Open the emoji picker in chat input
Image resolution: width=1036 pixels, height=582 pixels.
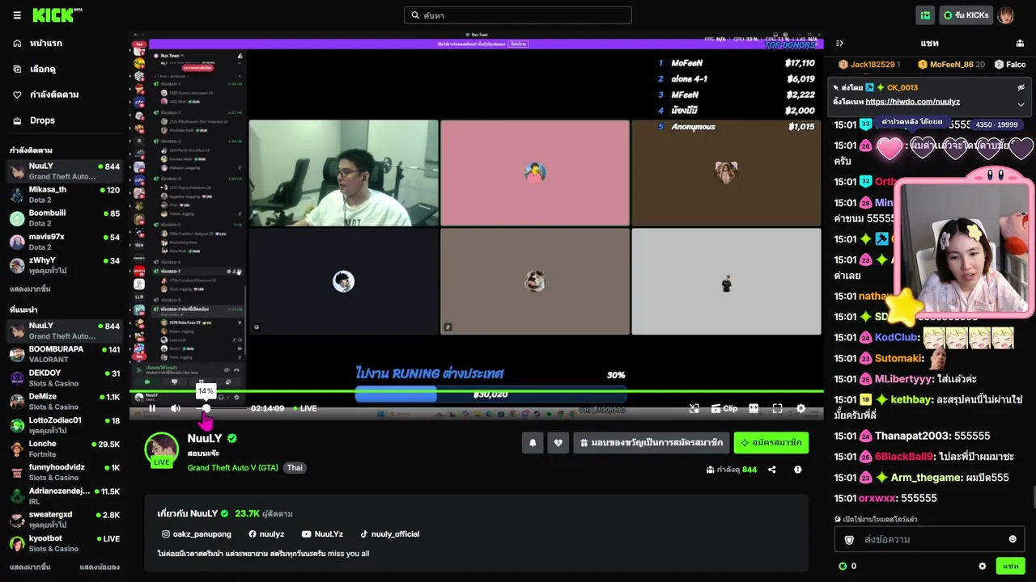pos(1013,539)
